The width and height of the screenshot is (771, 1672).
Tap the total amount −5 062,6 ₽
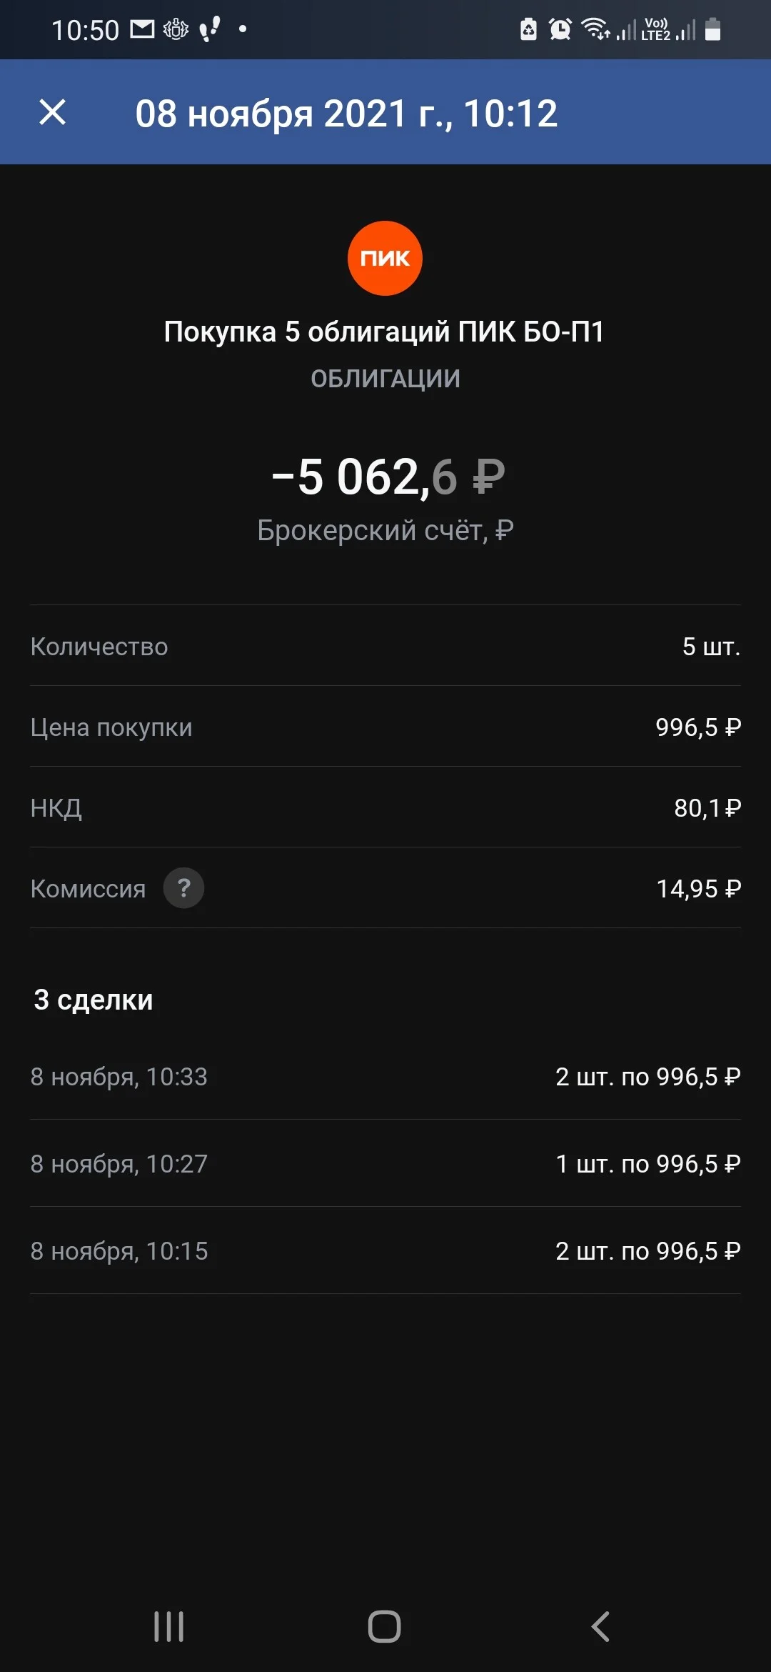388,477
